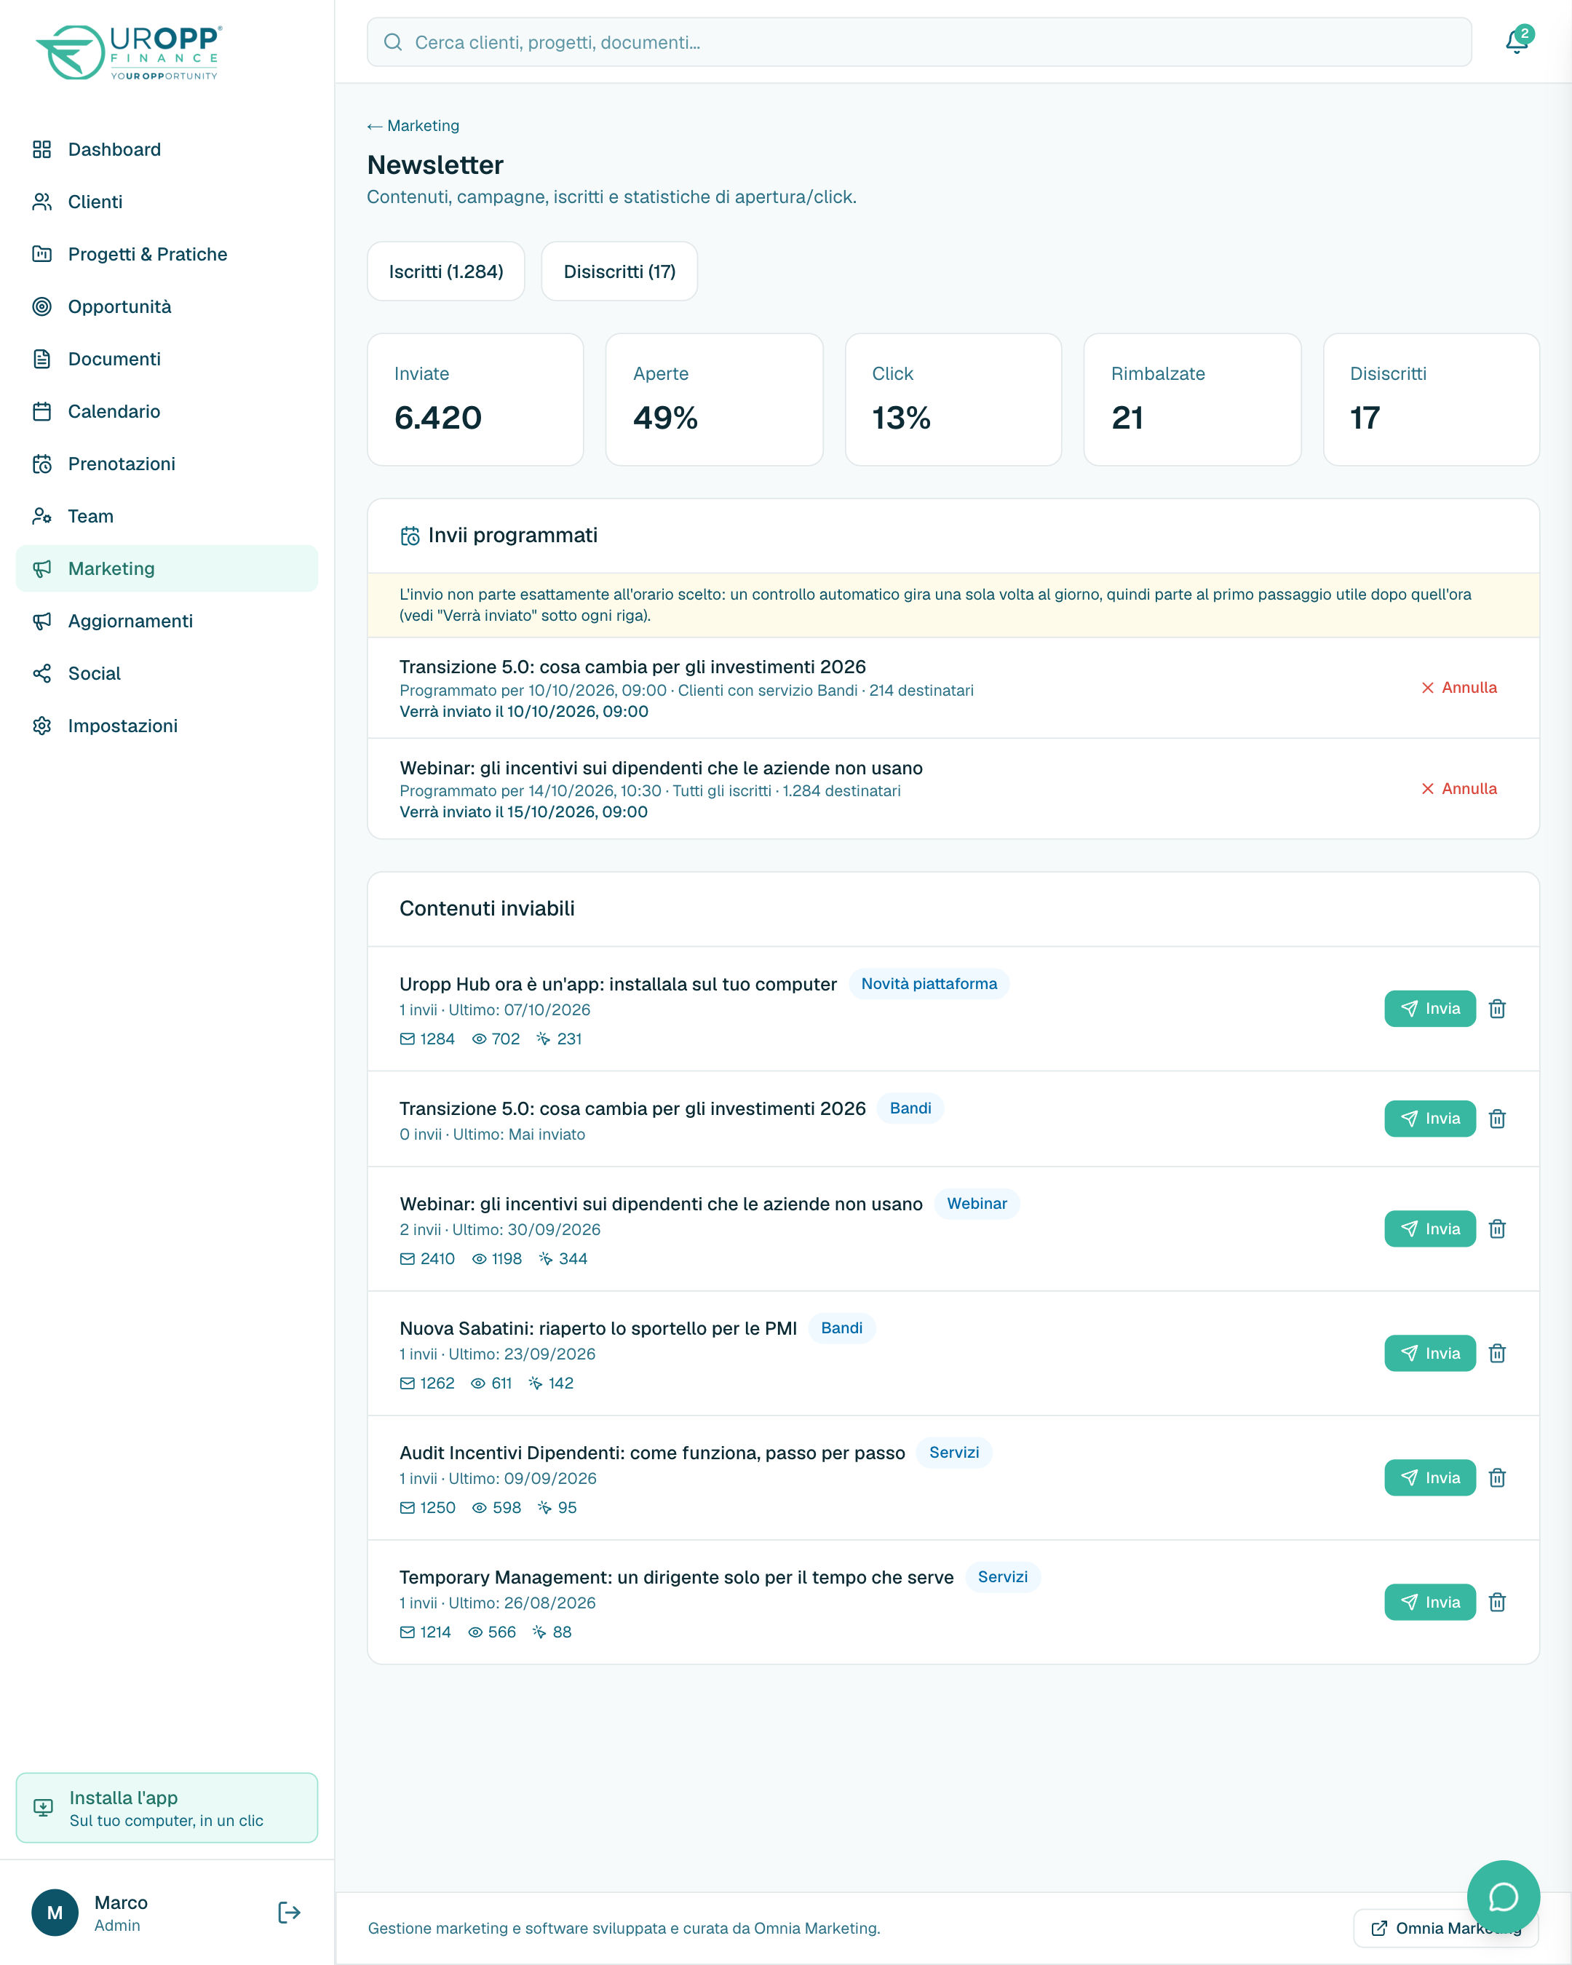Click "1 invii · Ultimo: 07/10/2026" text
This screenshot has height=1965, width=1572.
pos(495,1010)
